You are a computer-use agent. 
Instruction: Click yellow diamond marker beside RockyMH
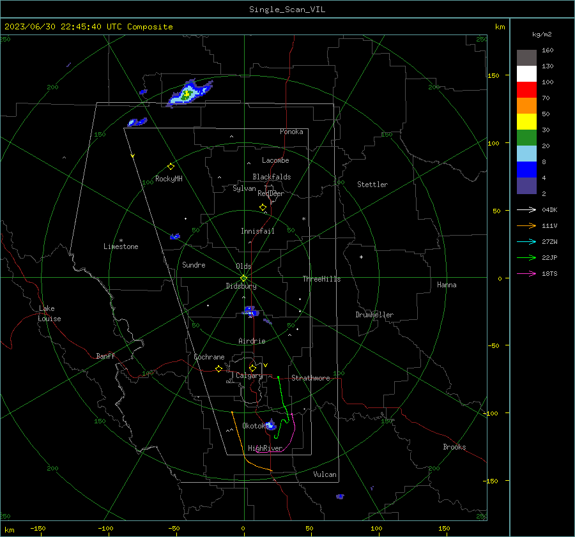(x=171, y=167)
